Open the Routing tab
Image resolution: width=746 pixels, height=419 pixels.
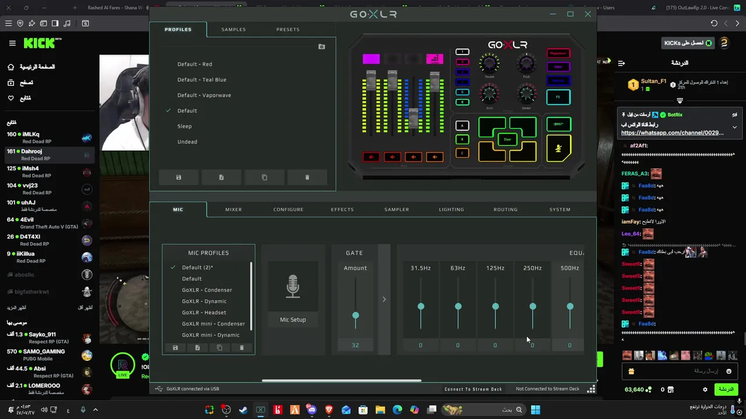click(x=505, y=210)
